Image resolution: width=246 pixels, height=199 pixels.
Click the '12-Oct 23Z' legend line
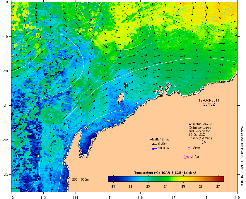[197, 135]
